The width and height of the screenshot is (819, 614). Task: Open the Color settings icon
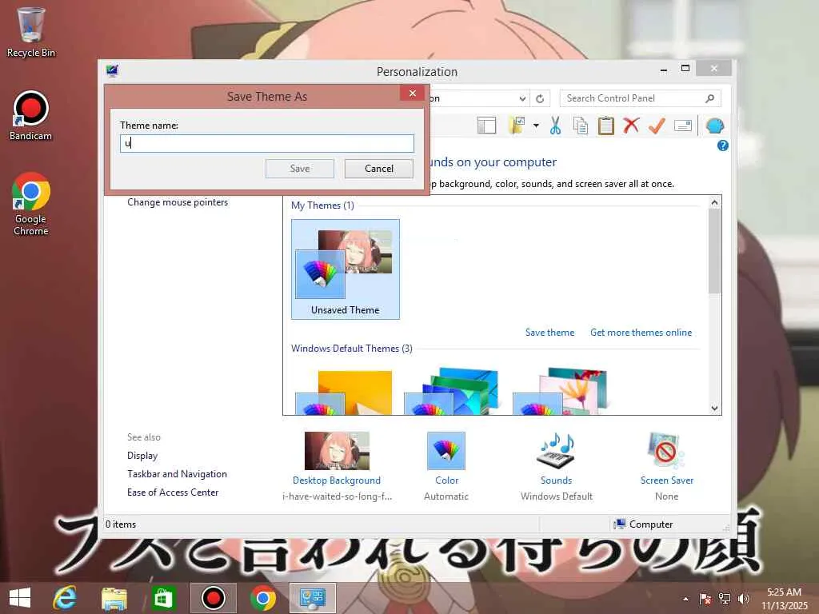pos(446,451)
